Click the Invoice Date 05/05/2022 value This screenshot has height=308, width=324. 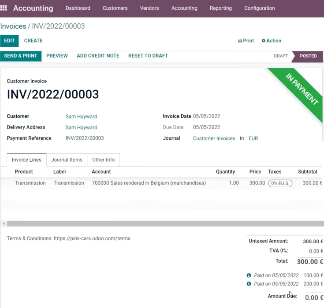click(206, 116)
